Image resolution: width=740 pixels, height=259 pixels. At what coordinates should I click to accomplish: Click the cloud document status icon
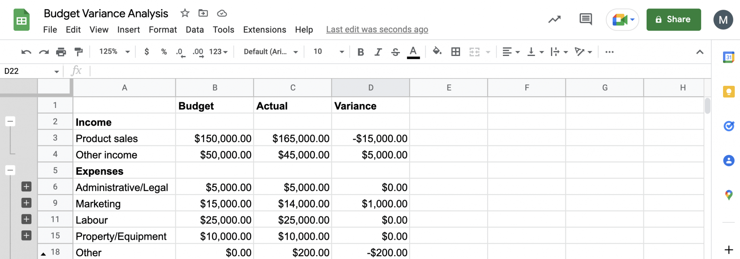pos(222,13)
